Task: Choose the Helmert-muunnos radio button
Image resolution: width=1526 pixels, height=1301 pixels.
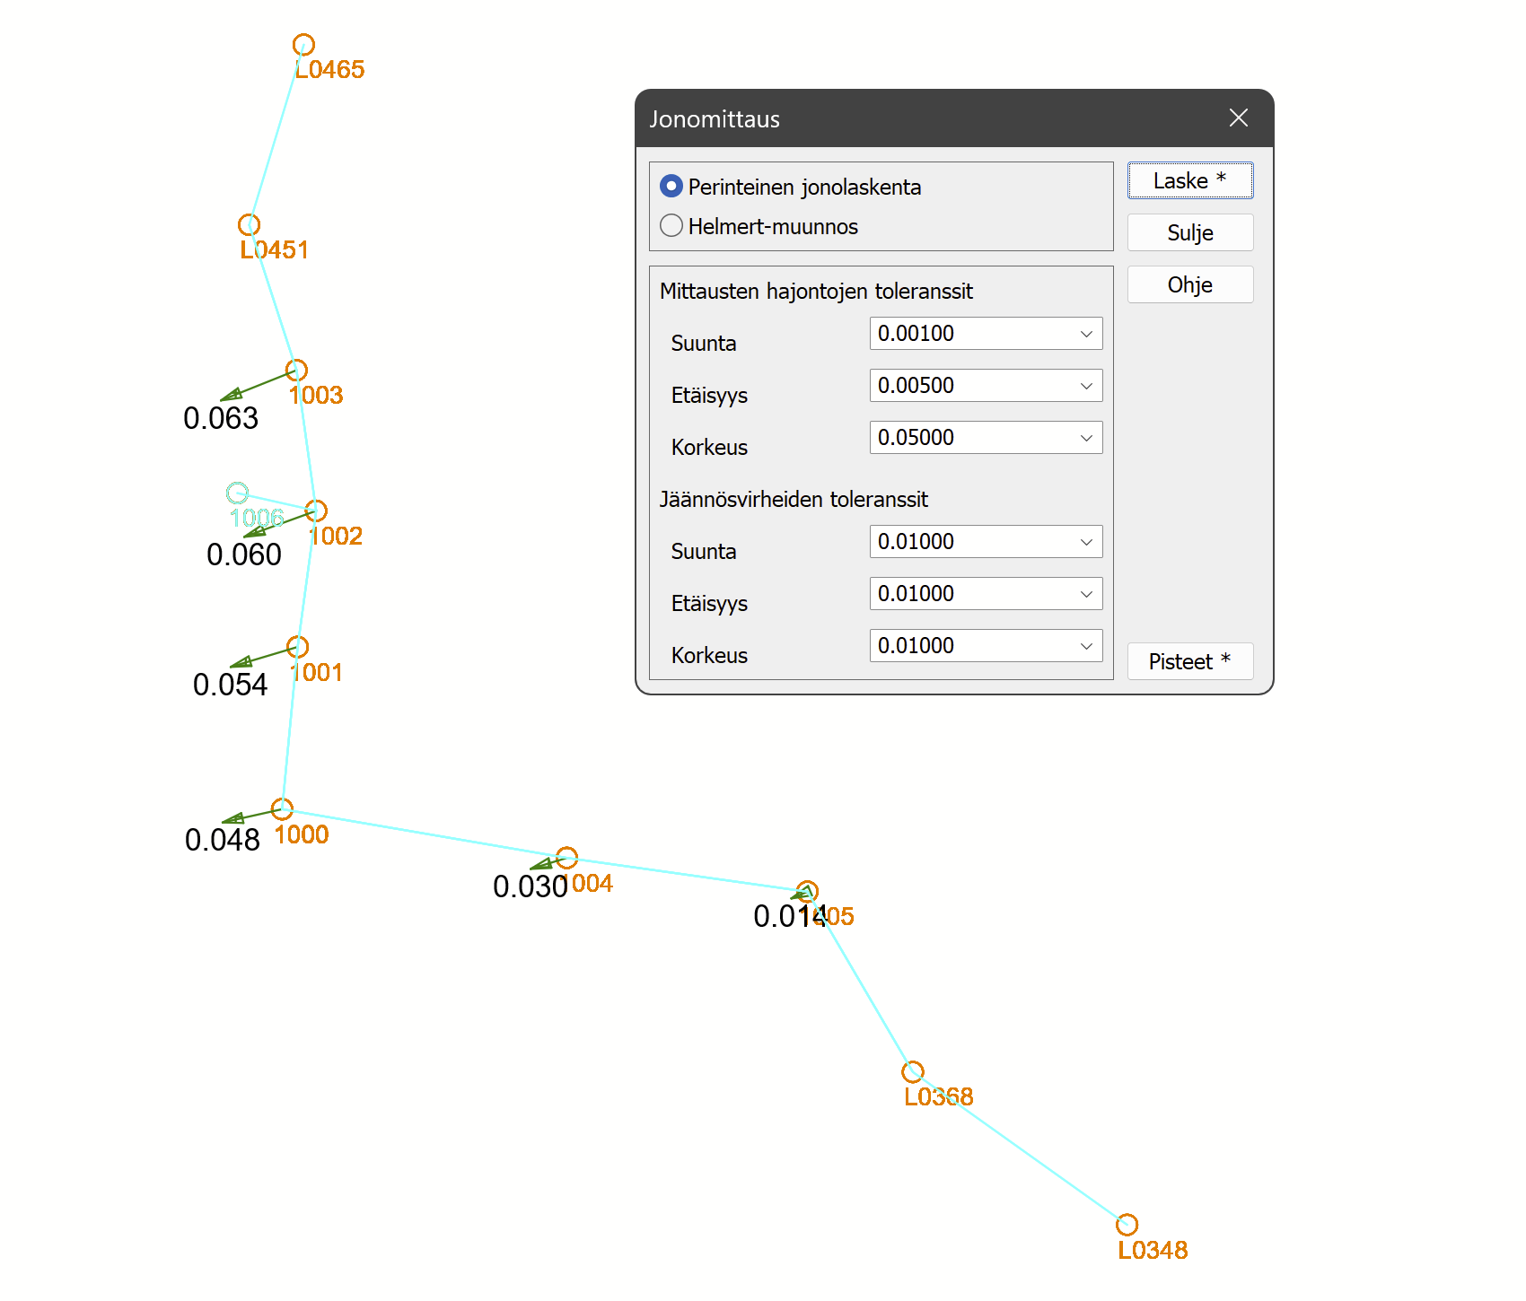Action: (671, 226)
